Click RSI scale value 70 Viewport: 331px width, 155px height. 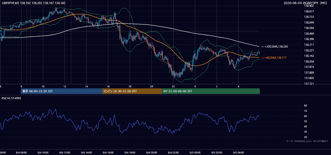click(305, 111)
